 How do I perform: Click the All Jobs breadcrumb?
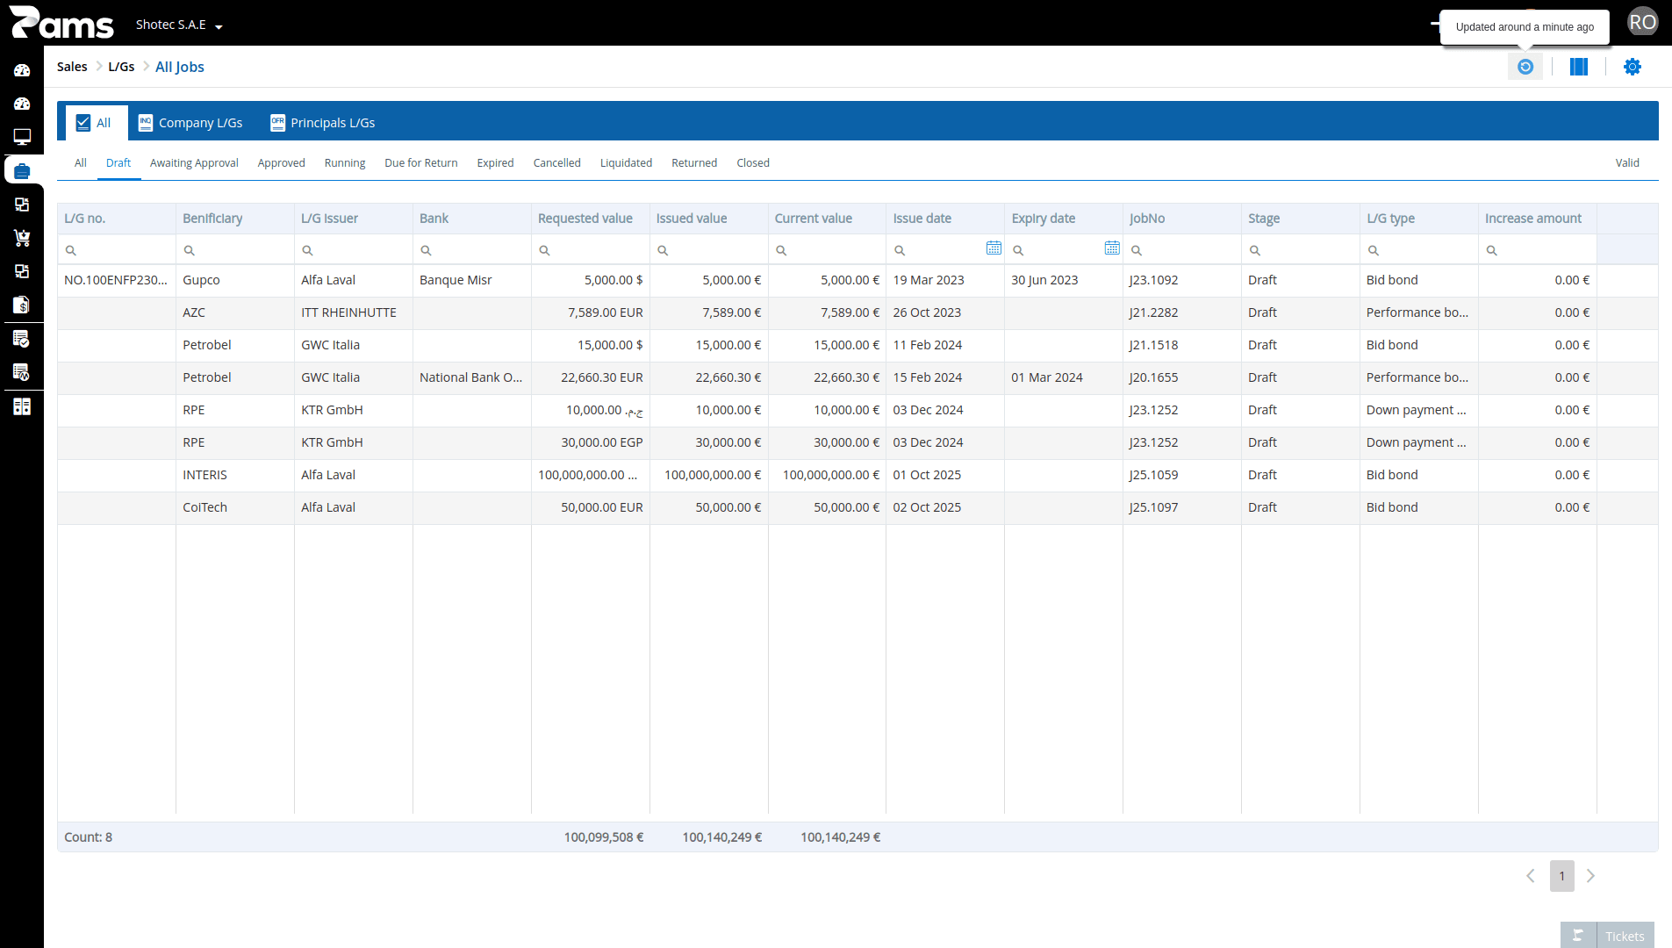(x=180, y=67)
